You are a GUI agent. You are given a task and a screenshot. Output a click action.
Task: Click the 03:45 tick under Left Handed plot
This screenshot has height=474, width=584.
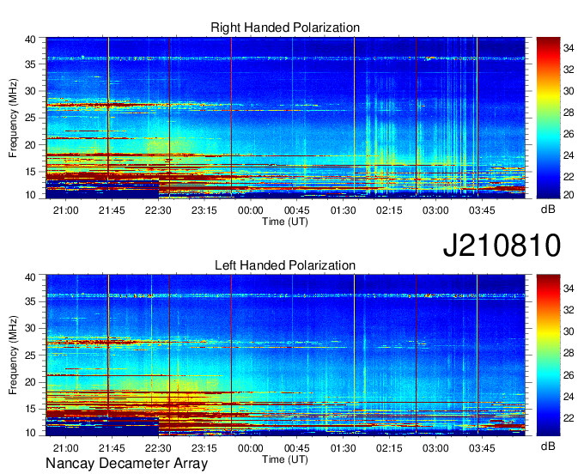pyautogui.click(x=482, y=448)
